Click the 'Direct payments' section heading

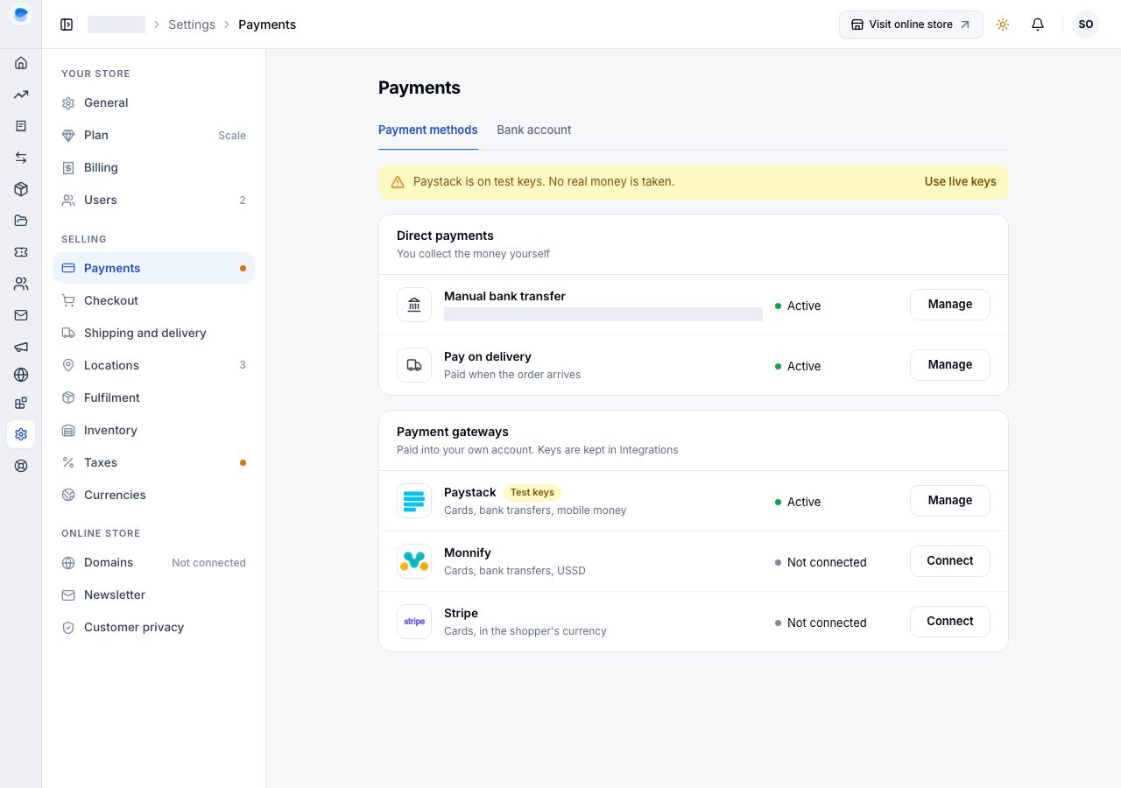pos(445,236)
